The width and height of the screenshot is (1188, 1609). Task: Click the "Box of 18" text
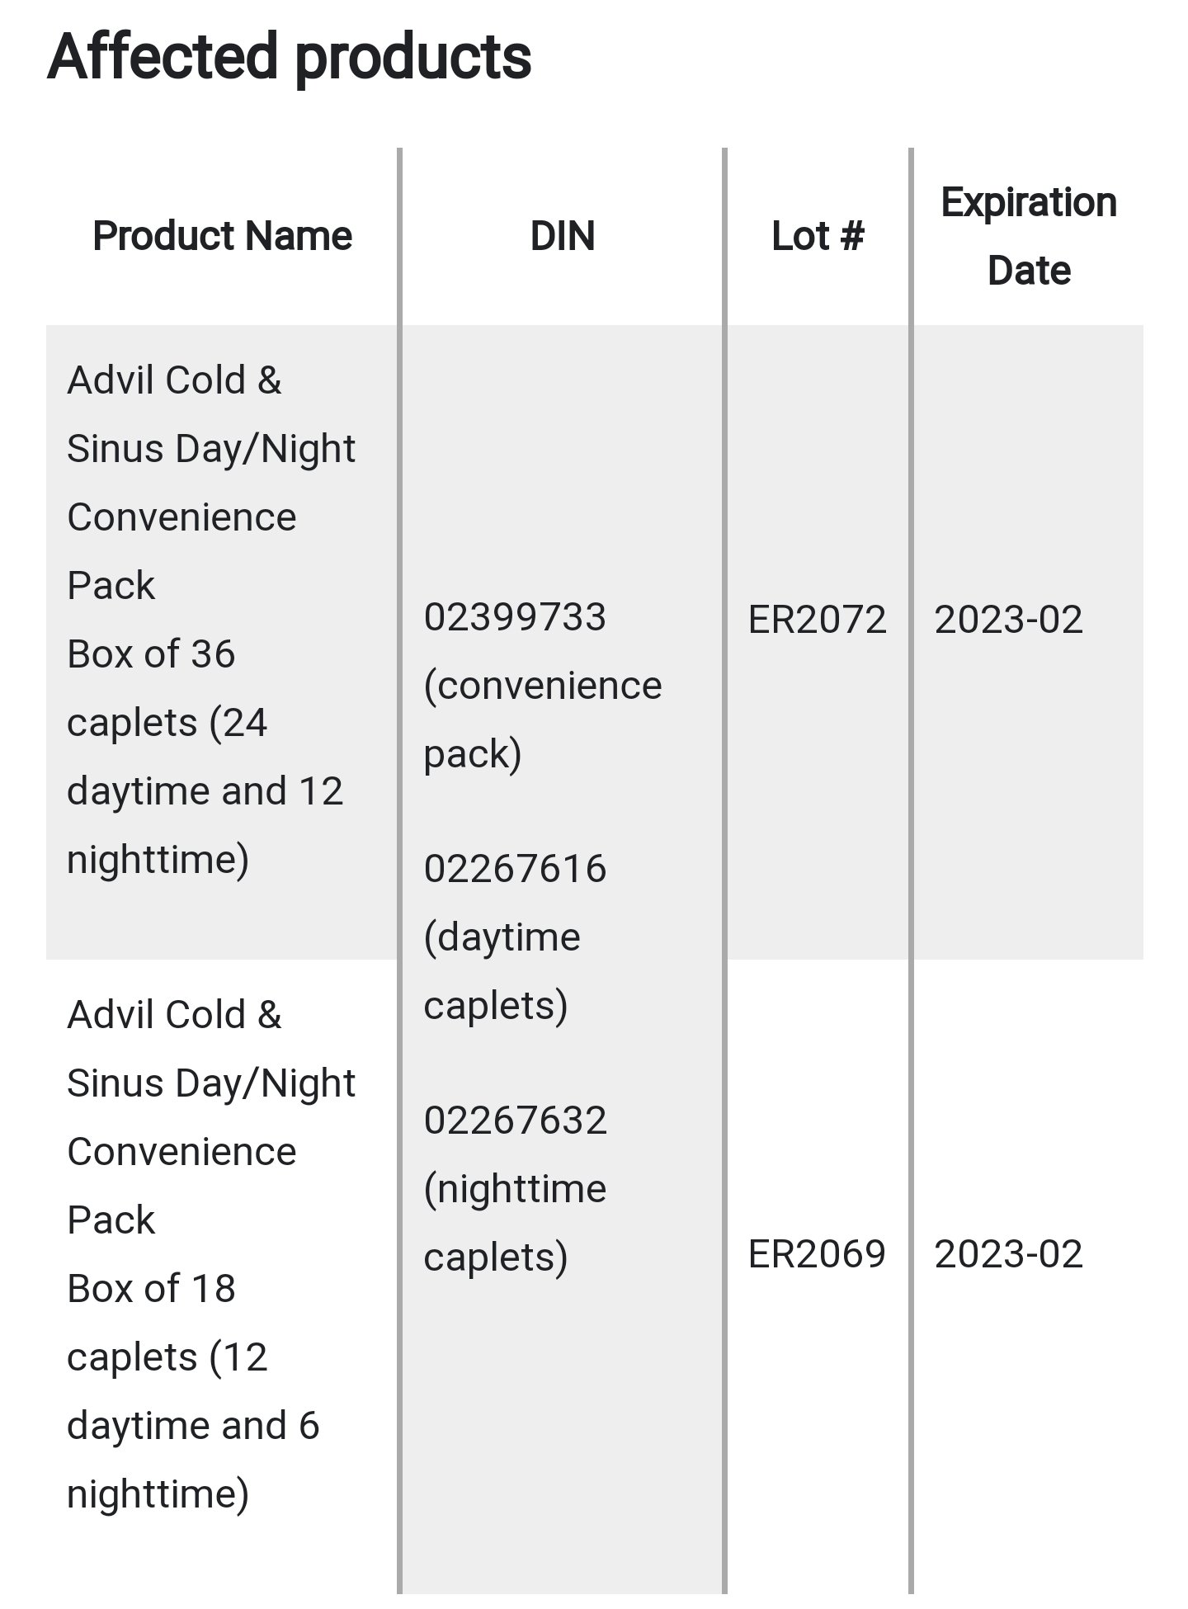(x=151, y=1289)
